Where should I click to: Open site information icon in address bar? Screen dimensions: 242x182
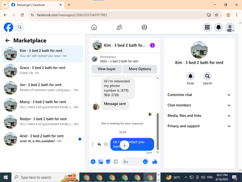32,15
